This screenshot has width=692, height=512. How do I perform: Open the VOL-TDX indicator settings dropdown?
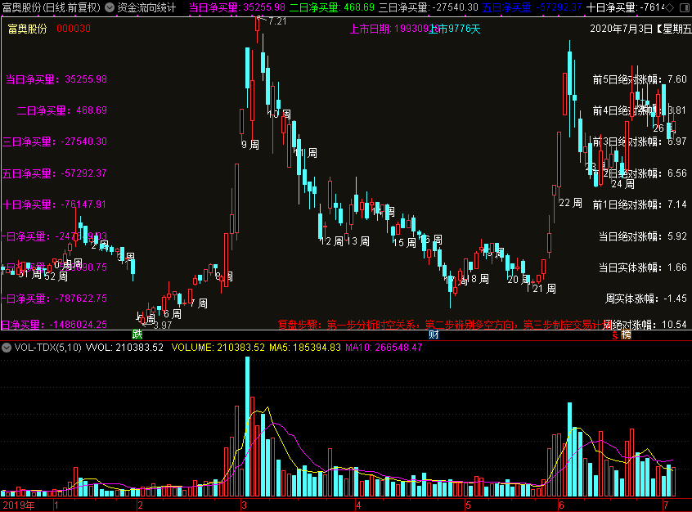point(7,348)
